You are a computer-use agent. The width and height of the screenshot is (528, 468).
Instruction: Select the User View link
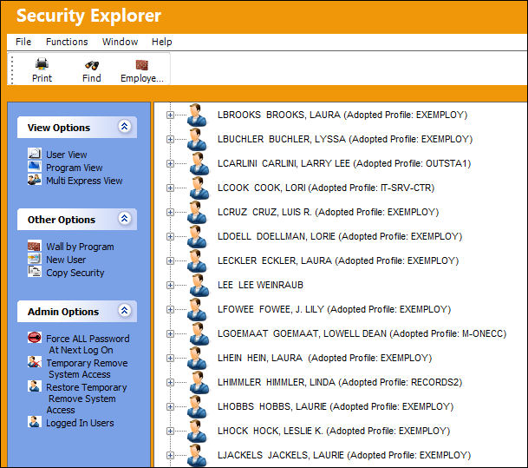(67, 155)
